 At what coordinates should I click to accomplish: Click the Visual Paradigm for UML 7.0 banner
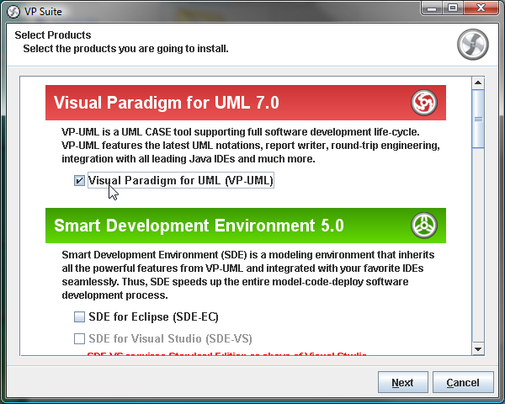[x=246, y=103]
